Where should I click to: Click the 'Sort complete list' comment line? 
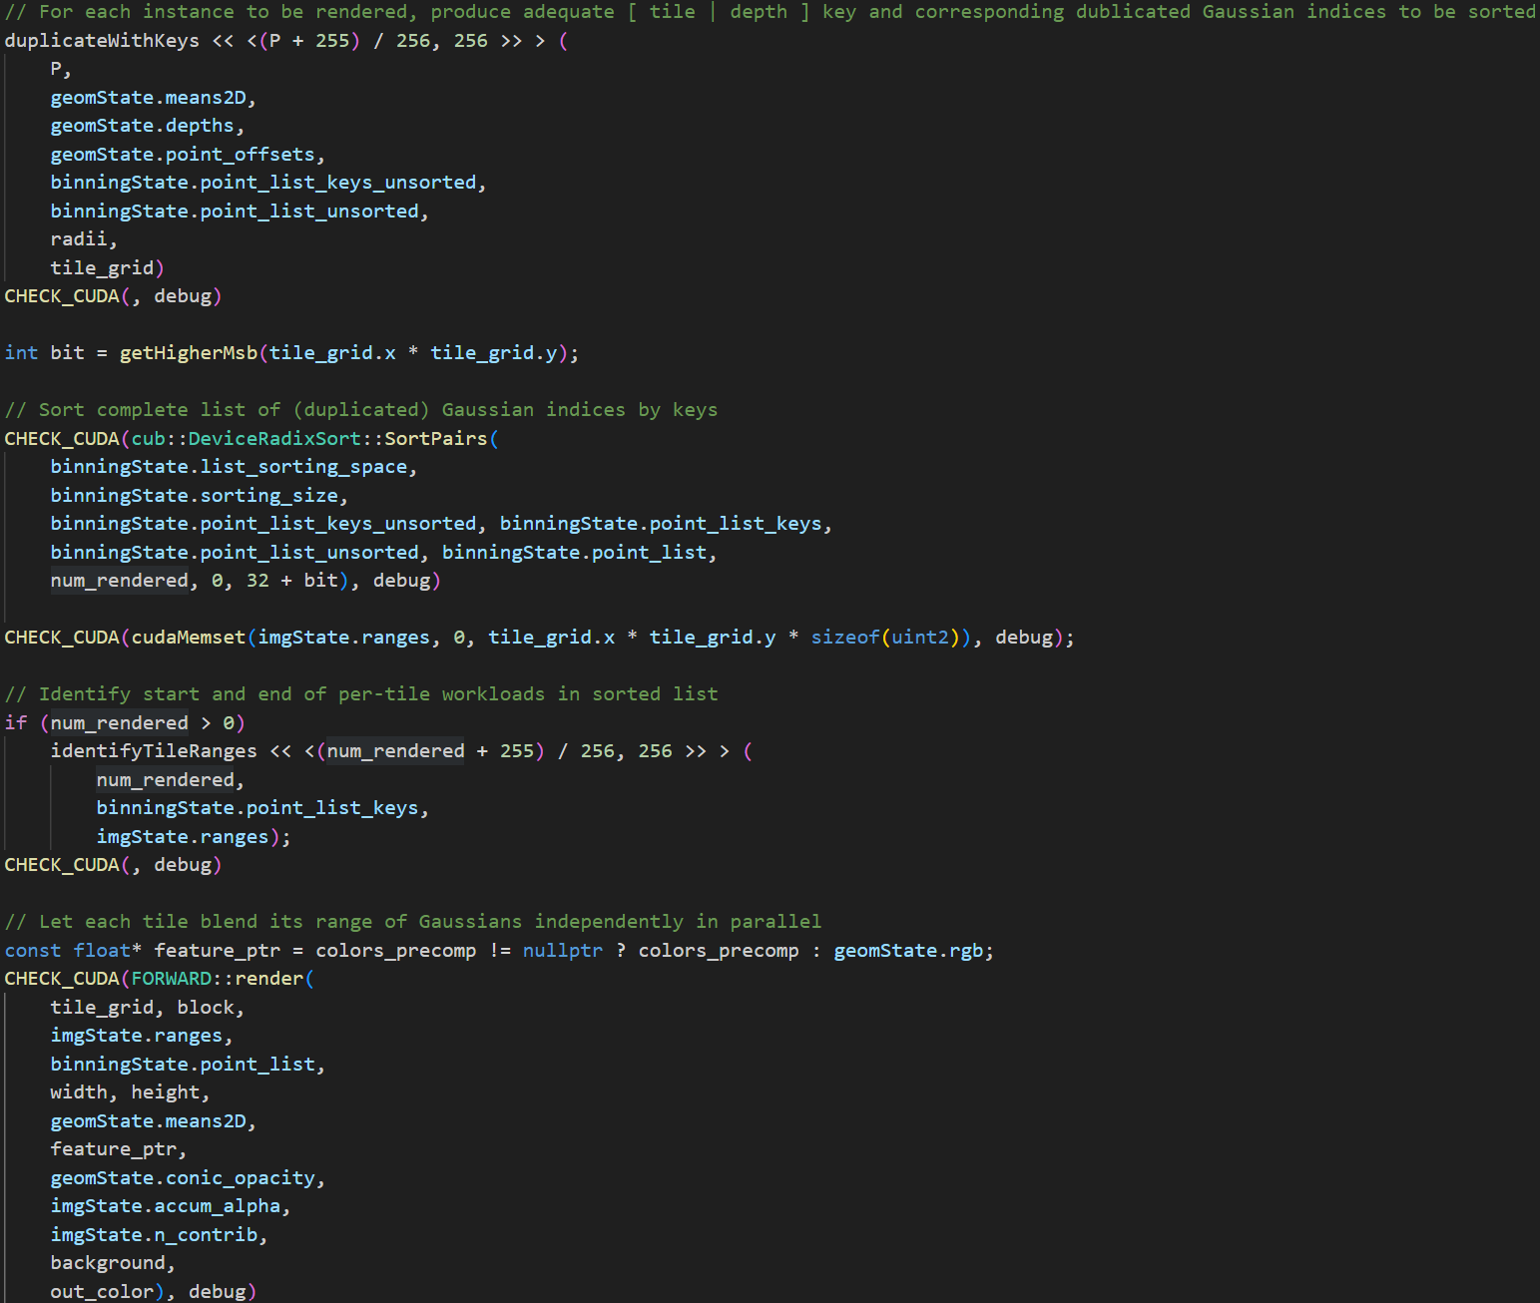point(361,410)
